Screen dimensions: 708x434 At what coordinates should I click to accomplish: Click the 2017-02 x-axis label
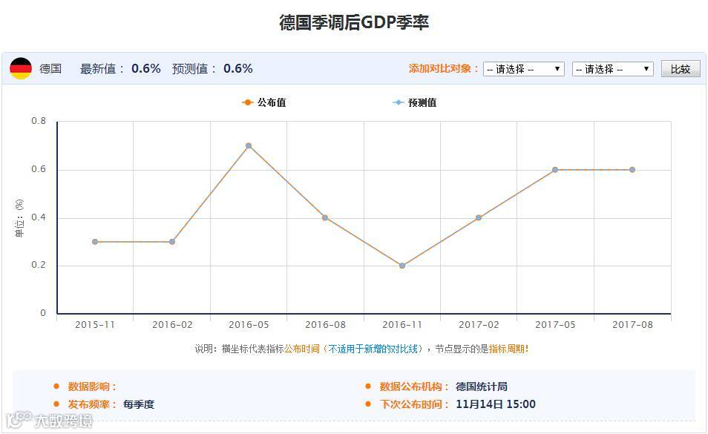479,325
